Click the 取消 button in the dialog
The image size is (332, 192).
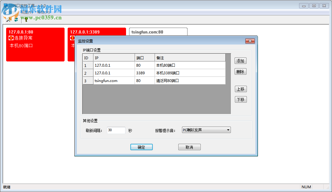189,147
